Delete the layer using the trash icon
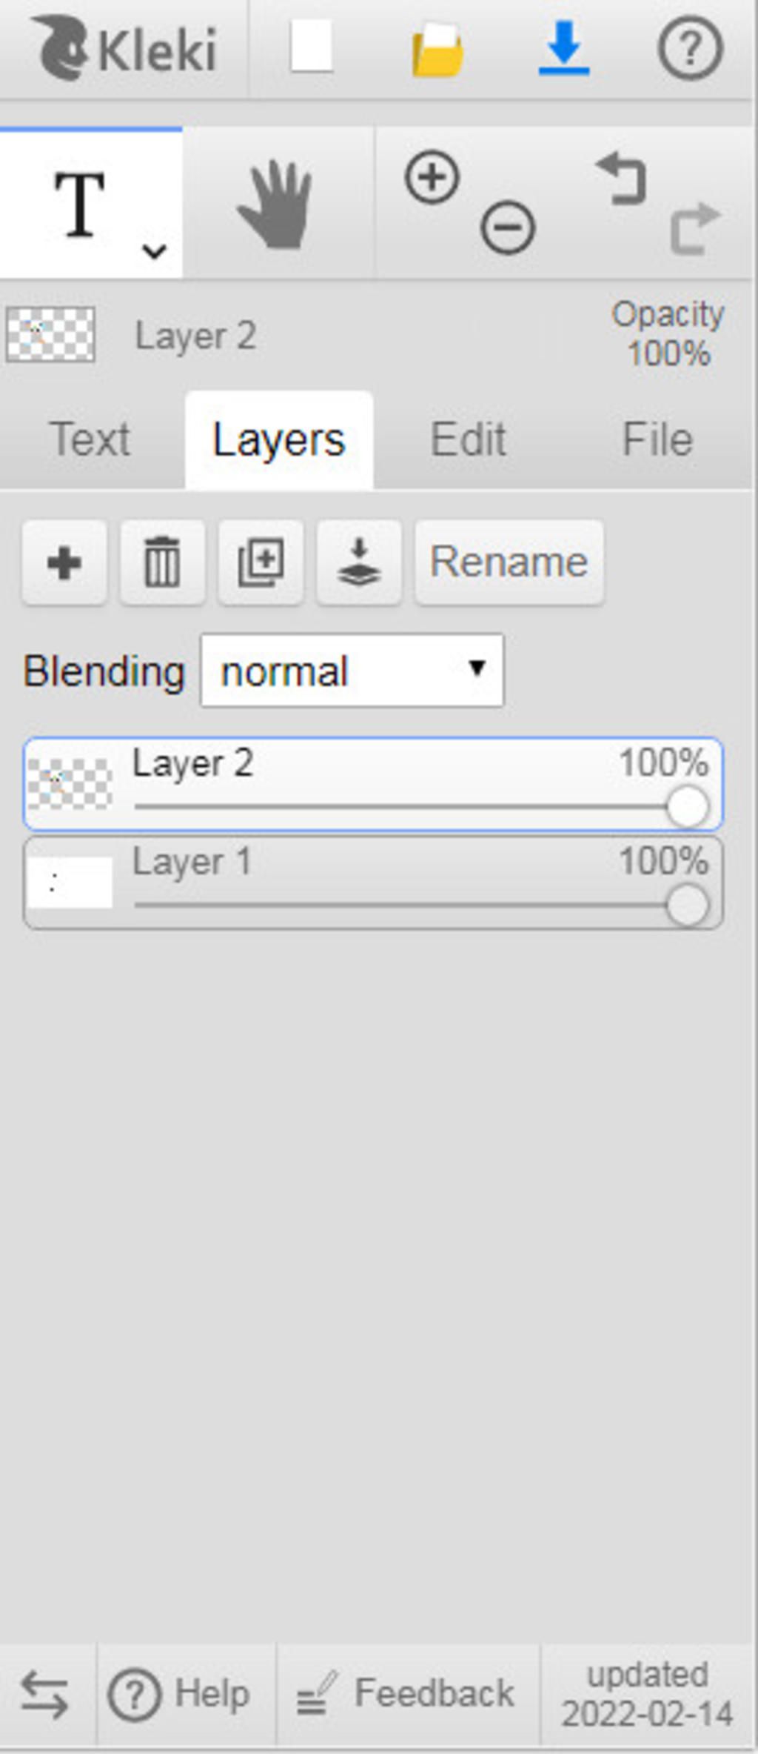The width and height of the screenshot is (758, 1754). click(x=163, y=562)
